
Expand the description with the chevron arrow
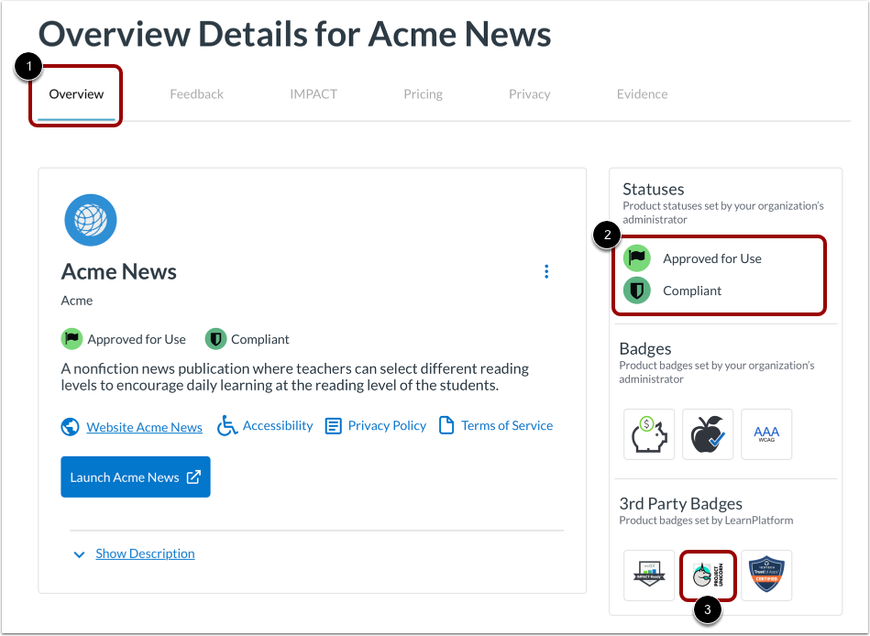(x=80, y=554)
